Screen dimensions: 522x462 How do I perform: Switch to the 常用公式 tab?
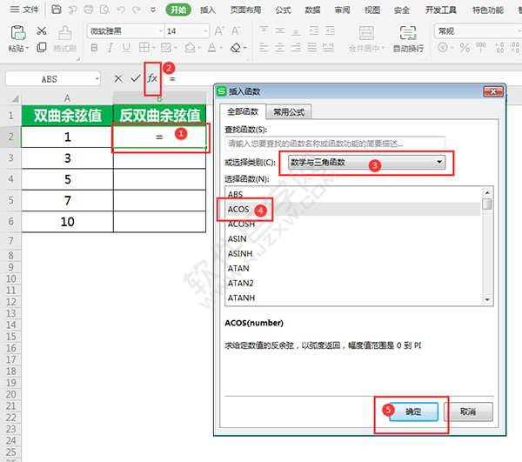click(x=288, y=111)
